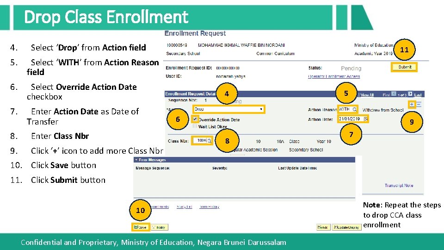Click the Class Nbr input field
Screen dimensions: 444x250
click(x=200, y=141)
